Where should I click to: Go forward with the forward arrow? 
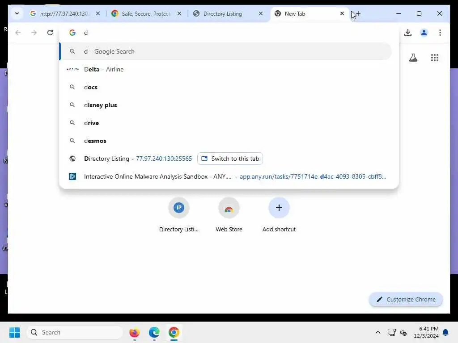click(x=34, y=33)
